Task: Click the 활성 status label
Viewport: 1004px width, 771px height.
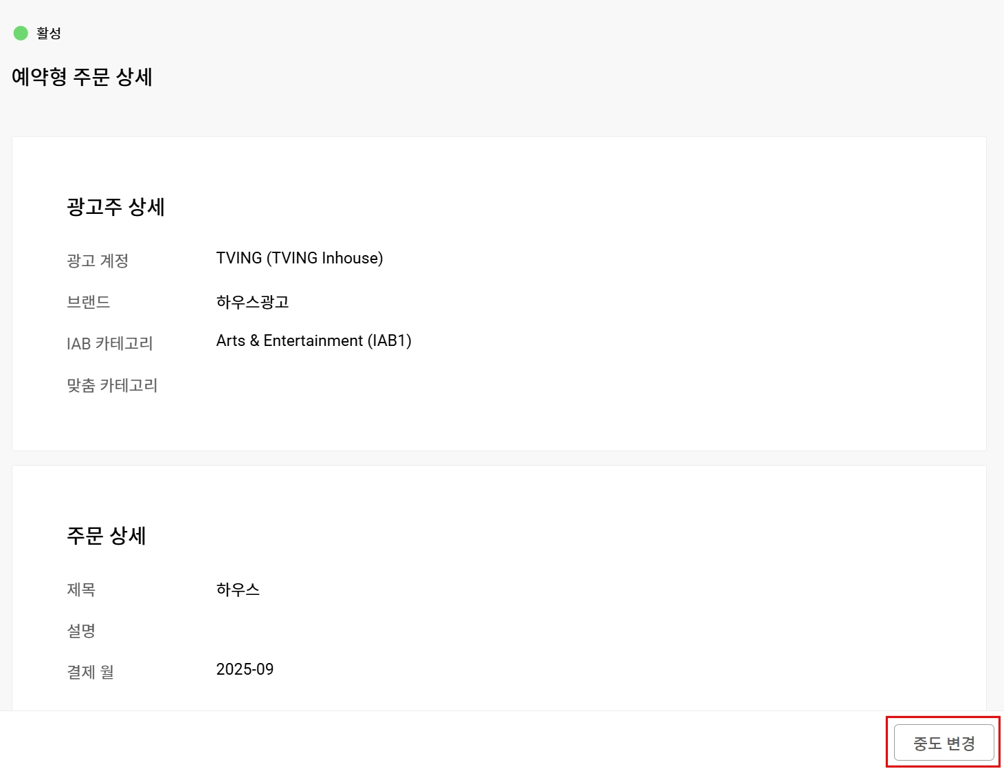Action: (x=49, y=33)
